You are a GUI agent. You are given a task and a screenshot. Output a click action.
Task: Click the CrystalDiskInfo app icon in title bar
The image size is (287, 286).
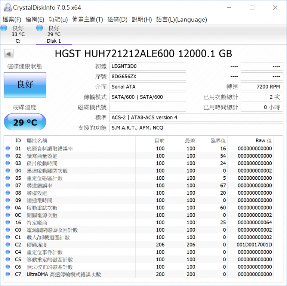(7, 7)
